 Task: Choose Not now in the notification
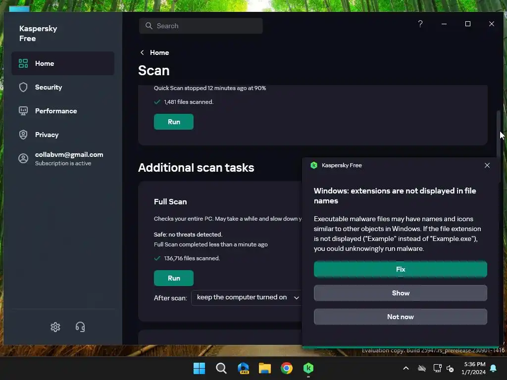pyautogui.click(x=400, y=317)
